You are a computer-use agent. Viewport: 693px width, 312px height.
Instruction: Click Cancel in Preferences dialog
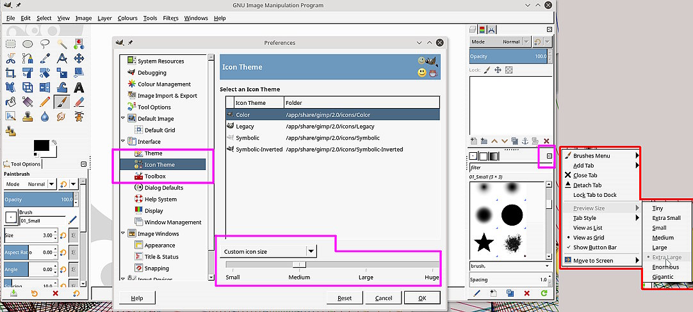click(x=383, y=298)
